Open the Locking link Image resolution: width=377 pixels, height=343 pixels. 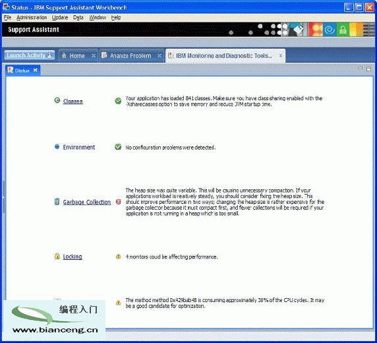72,257
